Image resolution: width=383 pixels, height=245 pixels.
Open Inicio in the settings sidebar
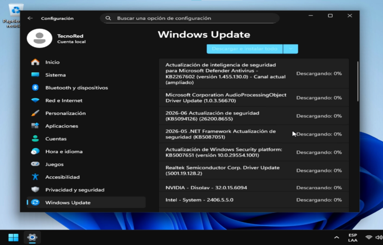point(86,62)
